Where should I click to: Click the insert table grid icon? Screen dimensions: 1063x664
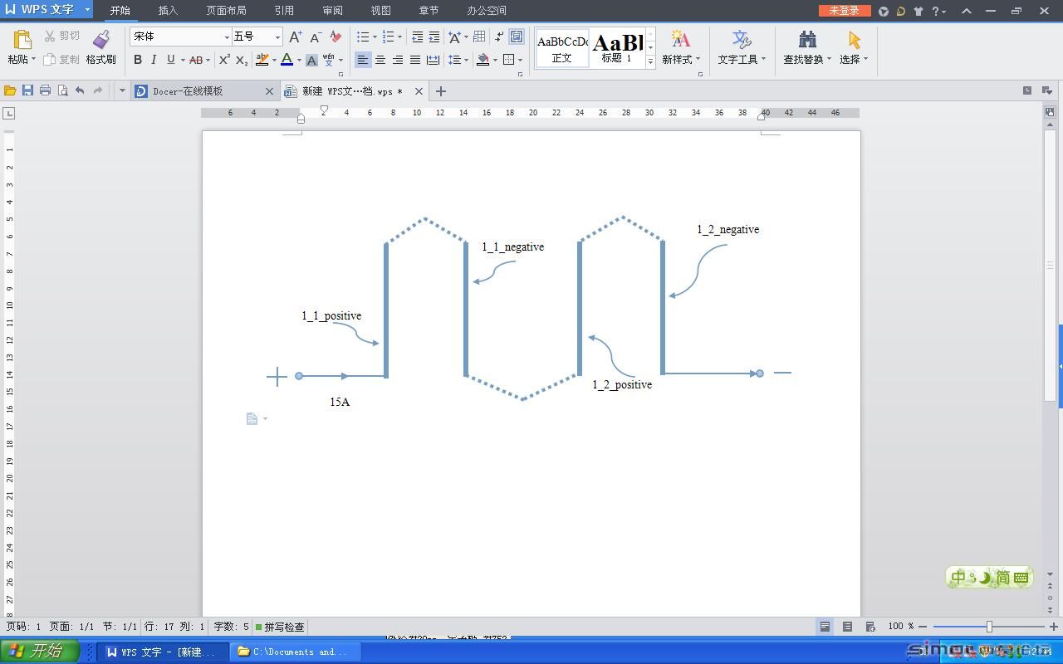(x=479, y=37)
